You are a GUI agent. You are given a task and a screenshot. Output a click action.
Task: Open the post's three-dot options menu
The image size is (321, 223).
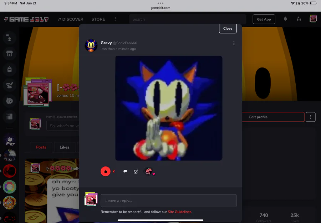[x=234, y=43]
